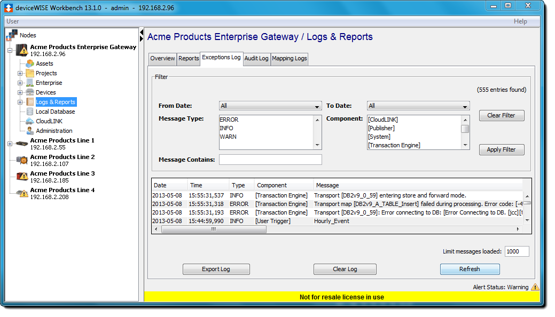Switch to the Overview tab
555x317 pixels.
click(x=162, y=58)
